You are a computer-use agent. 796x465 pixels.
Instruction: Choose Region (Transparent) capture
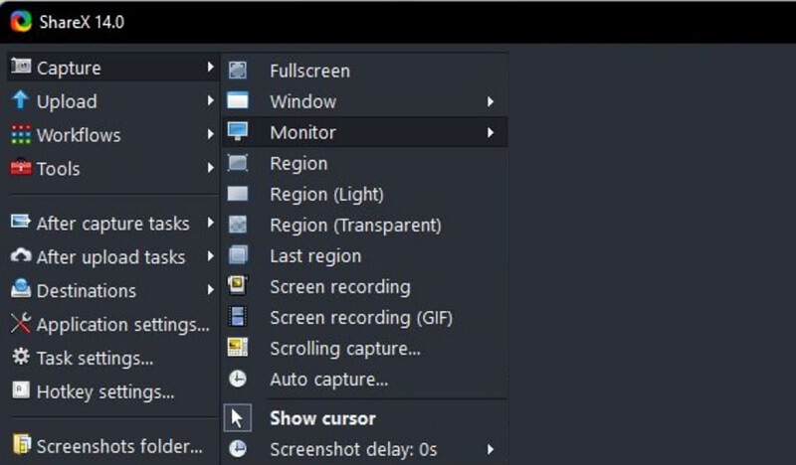(x=364, y=226)
